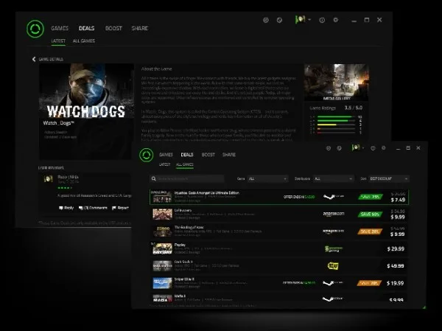Open the profile avatar in the Watch Dogs window
This screenshot has width=442, height=331.
301,19
